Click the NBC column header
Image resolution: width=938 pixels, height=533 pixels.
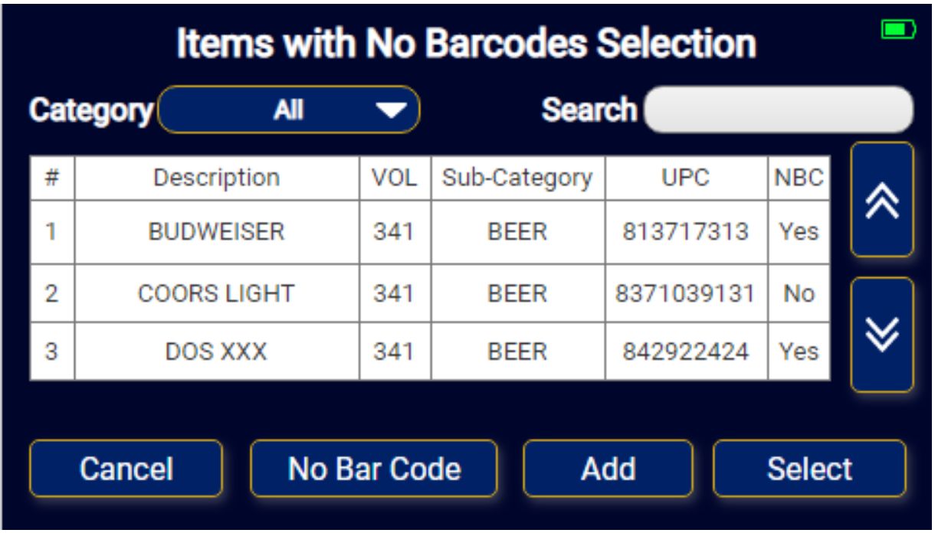click(x=799, y=178)
